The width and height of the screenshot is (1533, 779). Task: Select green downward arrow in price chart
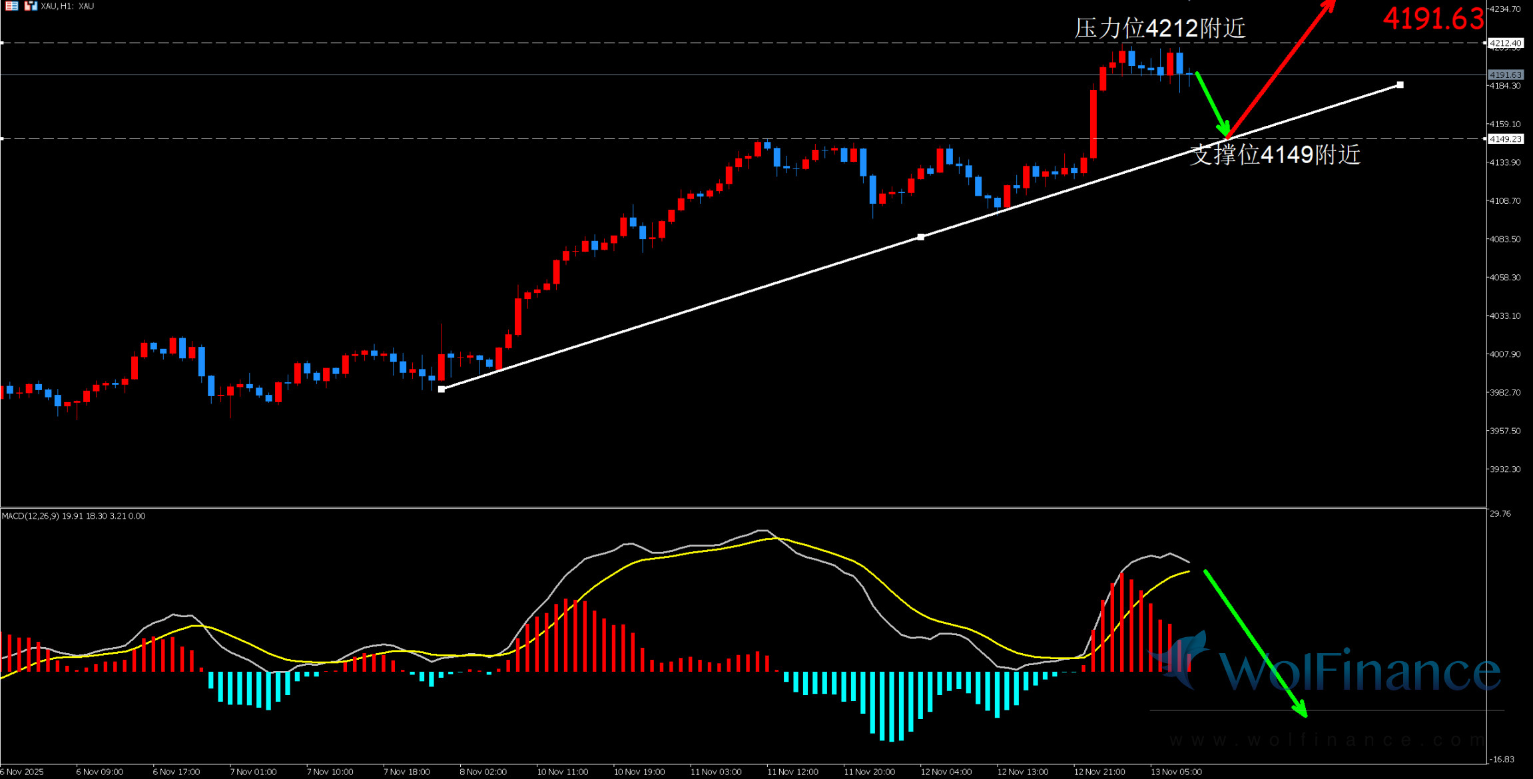(x=1212, y=104)
